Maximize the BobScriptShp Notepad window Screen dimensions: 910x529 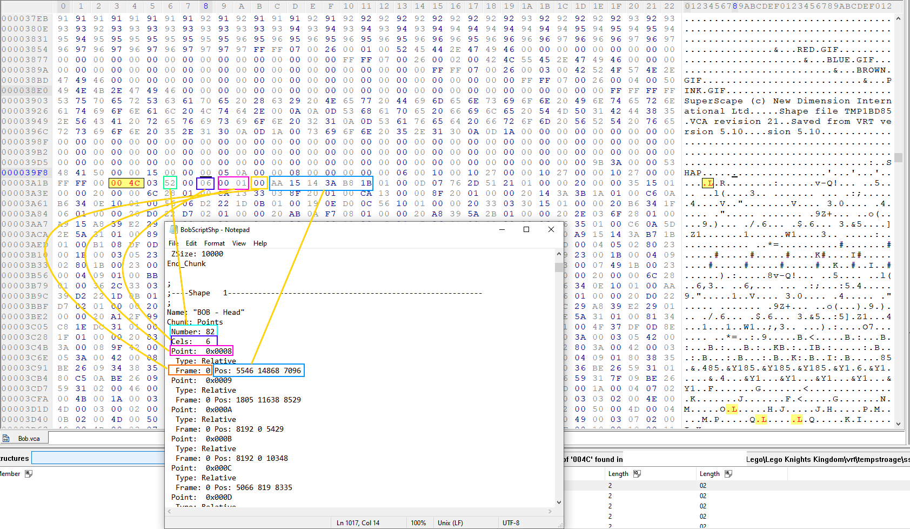[526, 229]
